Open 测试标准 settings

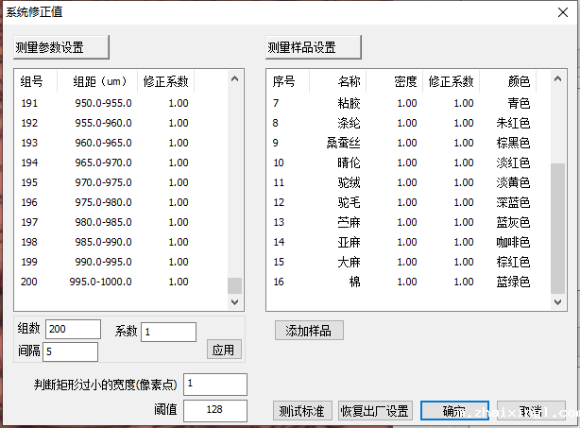tap(302, 411)
